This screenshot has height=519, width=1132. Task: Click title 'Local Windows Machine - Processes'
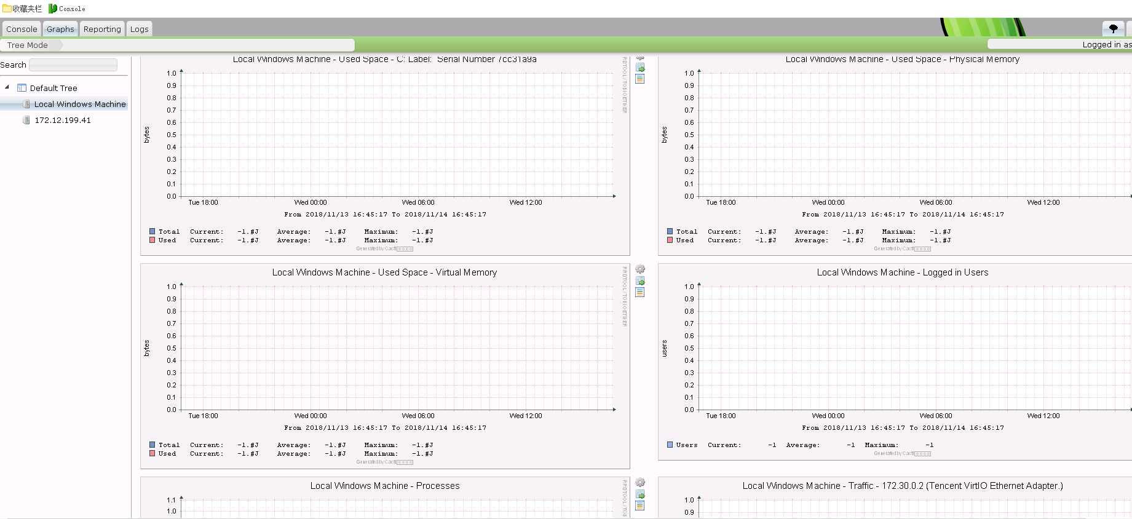point(385,486)
